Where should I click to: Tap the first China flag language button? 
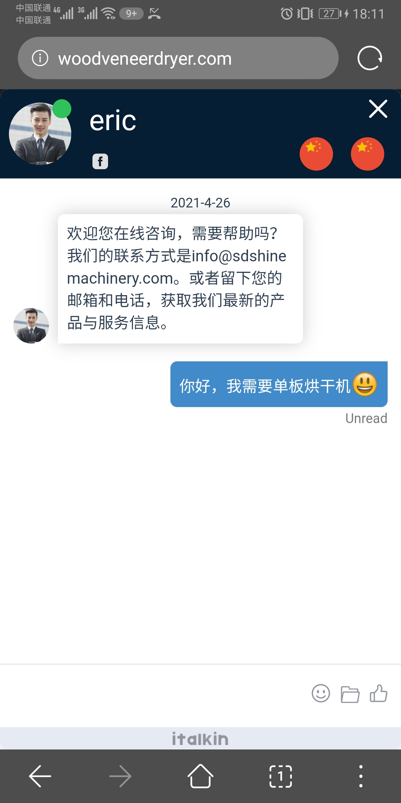tap(316, 154)
